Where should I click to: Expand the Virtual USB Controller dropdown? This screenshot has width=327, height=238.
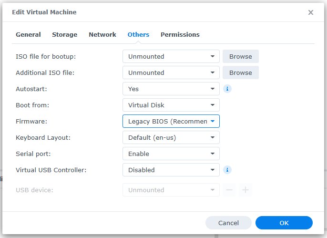(x=171, y=170)
